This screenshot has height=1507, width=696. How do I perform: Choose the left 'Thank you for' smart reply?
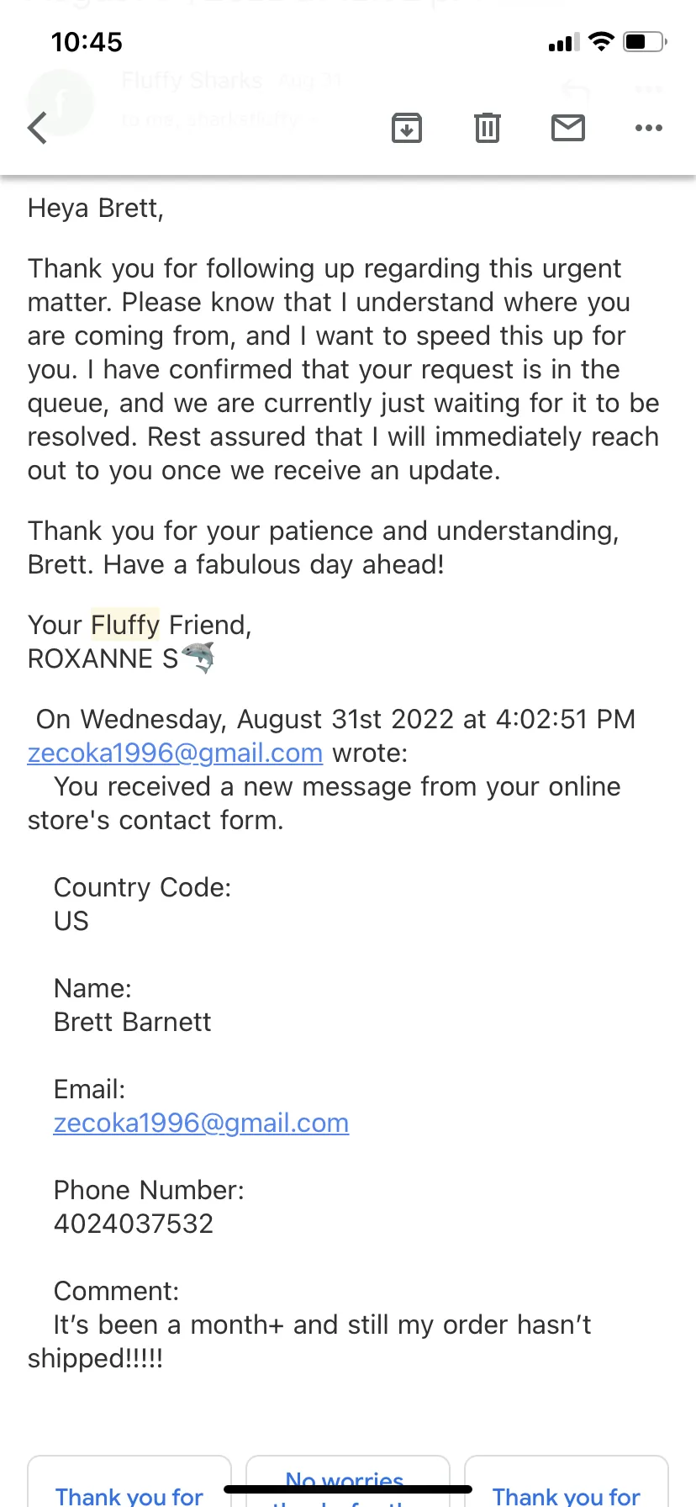point(129,1482)
